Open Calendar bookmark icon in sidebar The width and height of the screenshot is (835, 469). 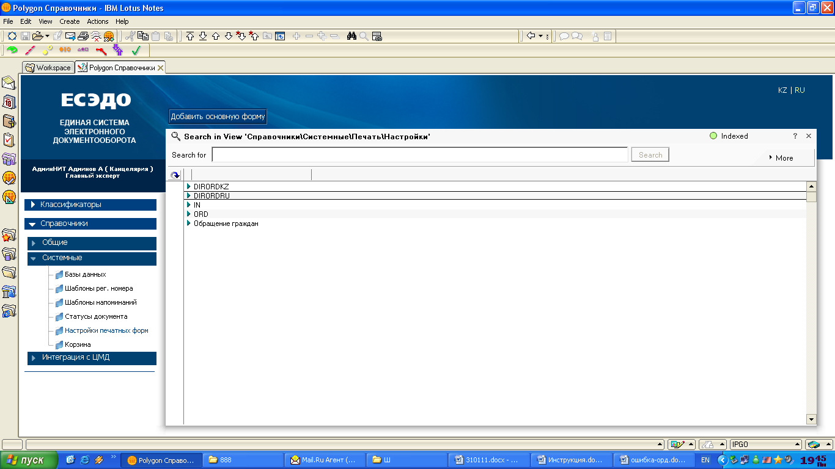9,102
